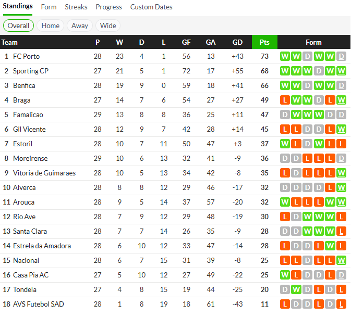Sort by GD column header
Image resolution: width=351 pixels, height=317 pixels.
click(237, 42)
